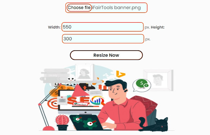Image resolution: width=210 pixels, height=135 pixels.
Task: Focus the Width field showing 550
Action: (x=102, y=27)
